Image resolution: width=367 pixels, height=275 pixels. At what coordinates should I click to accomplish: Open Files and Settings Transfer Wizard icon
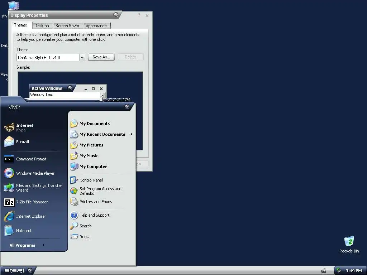point(9,188)
